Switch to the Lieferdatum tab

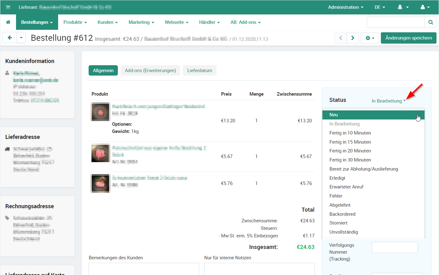(x=200, y=71)
